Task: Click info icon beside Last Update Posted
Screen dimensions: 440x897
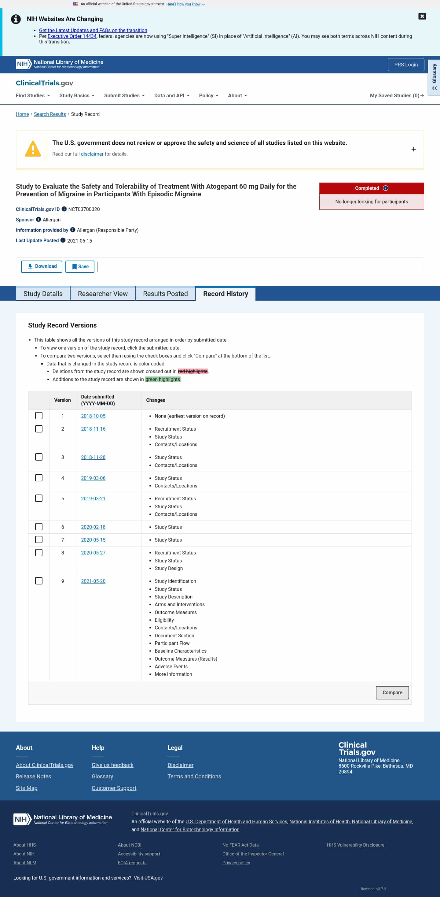Action: click(63, 240)
